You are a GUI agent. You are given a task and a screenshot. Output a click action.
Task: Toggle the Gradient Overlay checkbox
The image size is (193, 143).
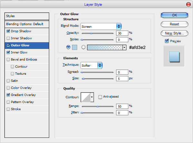(x=8, y=95)
